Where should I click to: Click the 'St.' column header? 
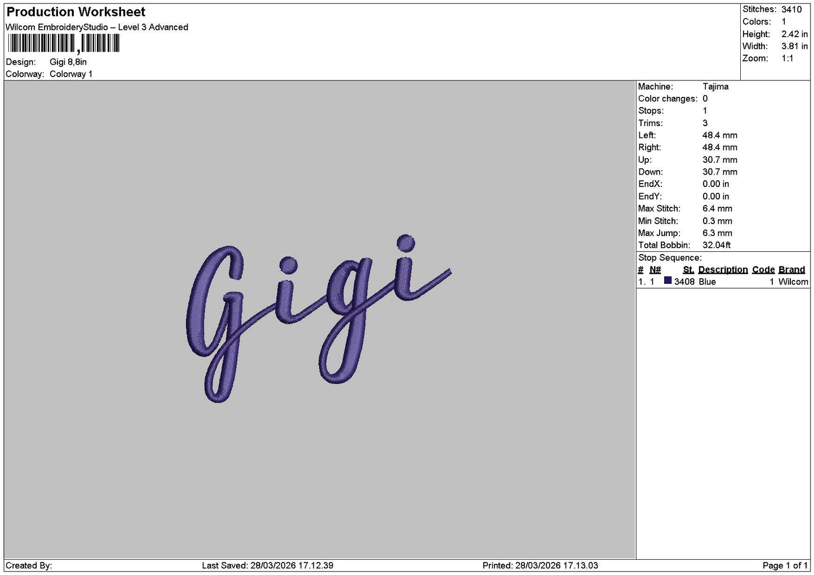688,270
